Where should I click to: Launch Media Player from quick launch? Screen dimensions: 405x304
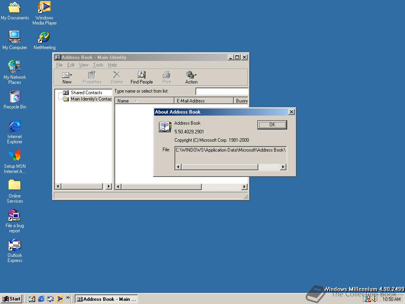pos(59,299)
